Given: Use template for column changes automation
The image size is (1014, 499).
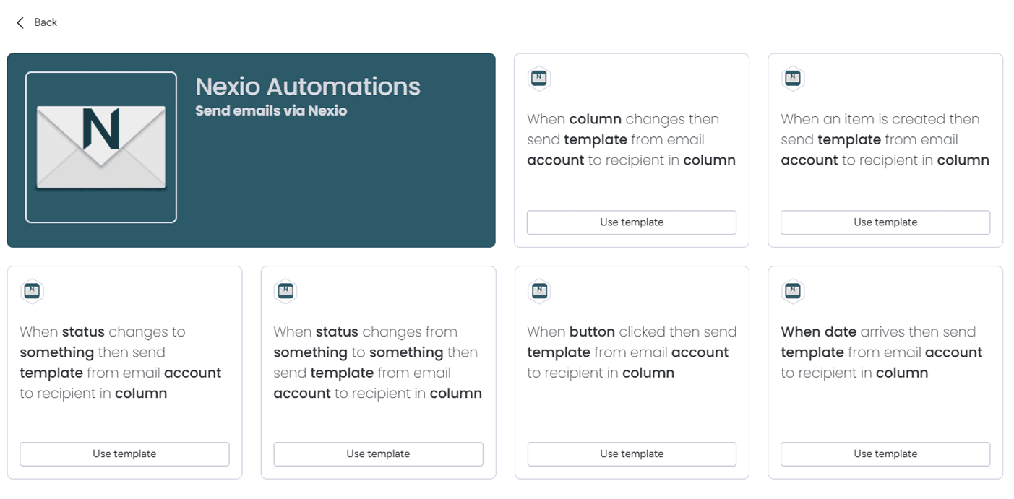Looking at the screenshot, I should click(x=631, y=222).
